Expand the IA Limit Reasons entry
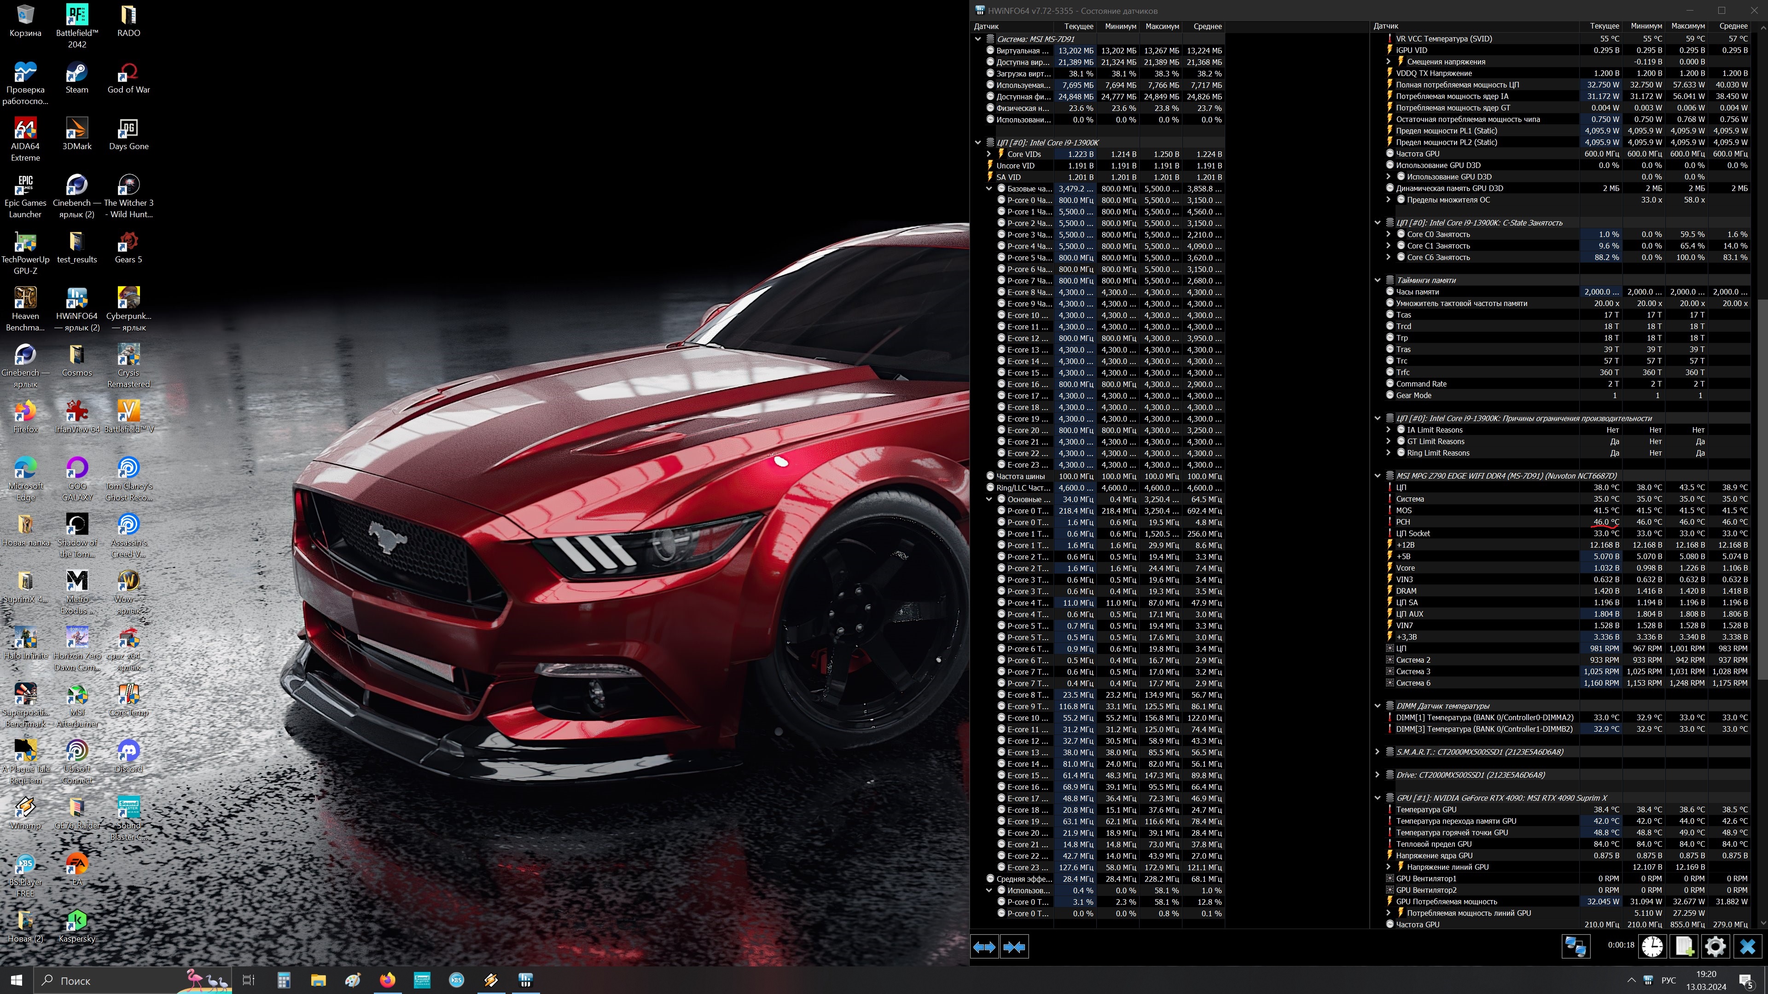Screen dimensions: 1768x994 click(1389, 430)
